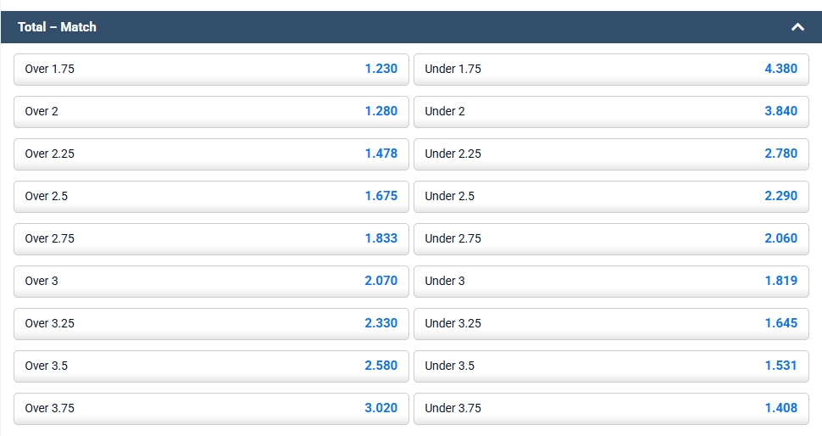This screenshot has width=822, height=436.
Task: Select Under 3 at odds 1.819
Action: tap(611, 281)
